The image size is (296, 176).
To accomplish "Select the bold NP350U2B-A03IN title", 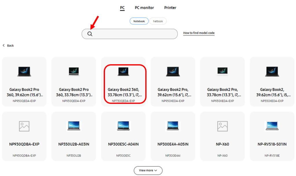I will (x=74, y=144).
